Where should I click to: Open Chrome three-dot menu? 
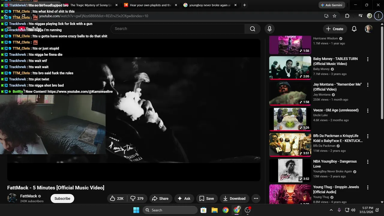pyautogui.click(x=378, y=16)
